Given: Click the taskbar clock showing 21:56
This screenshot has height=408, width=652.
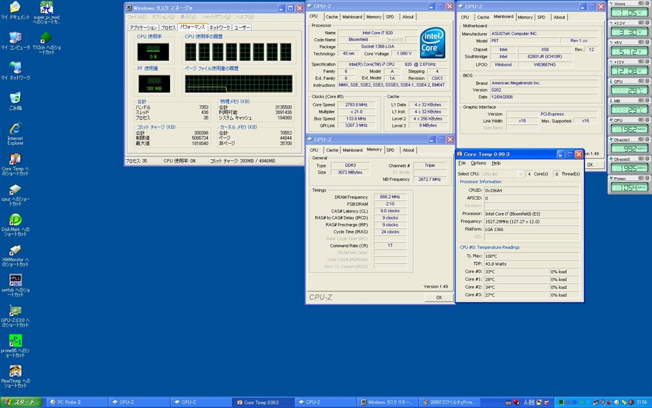Looking at the screenshot, I should pyautogui.click(x=642, y=402).
